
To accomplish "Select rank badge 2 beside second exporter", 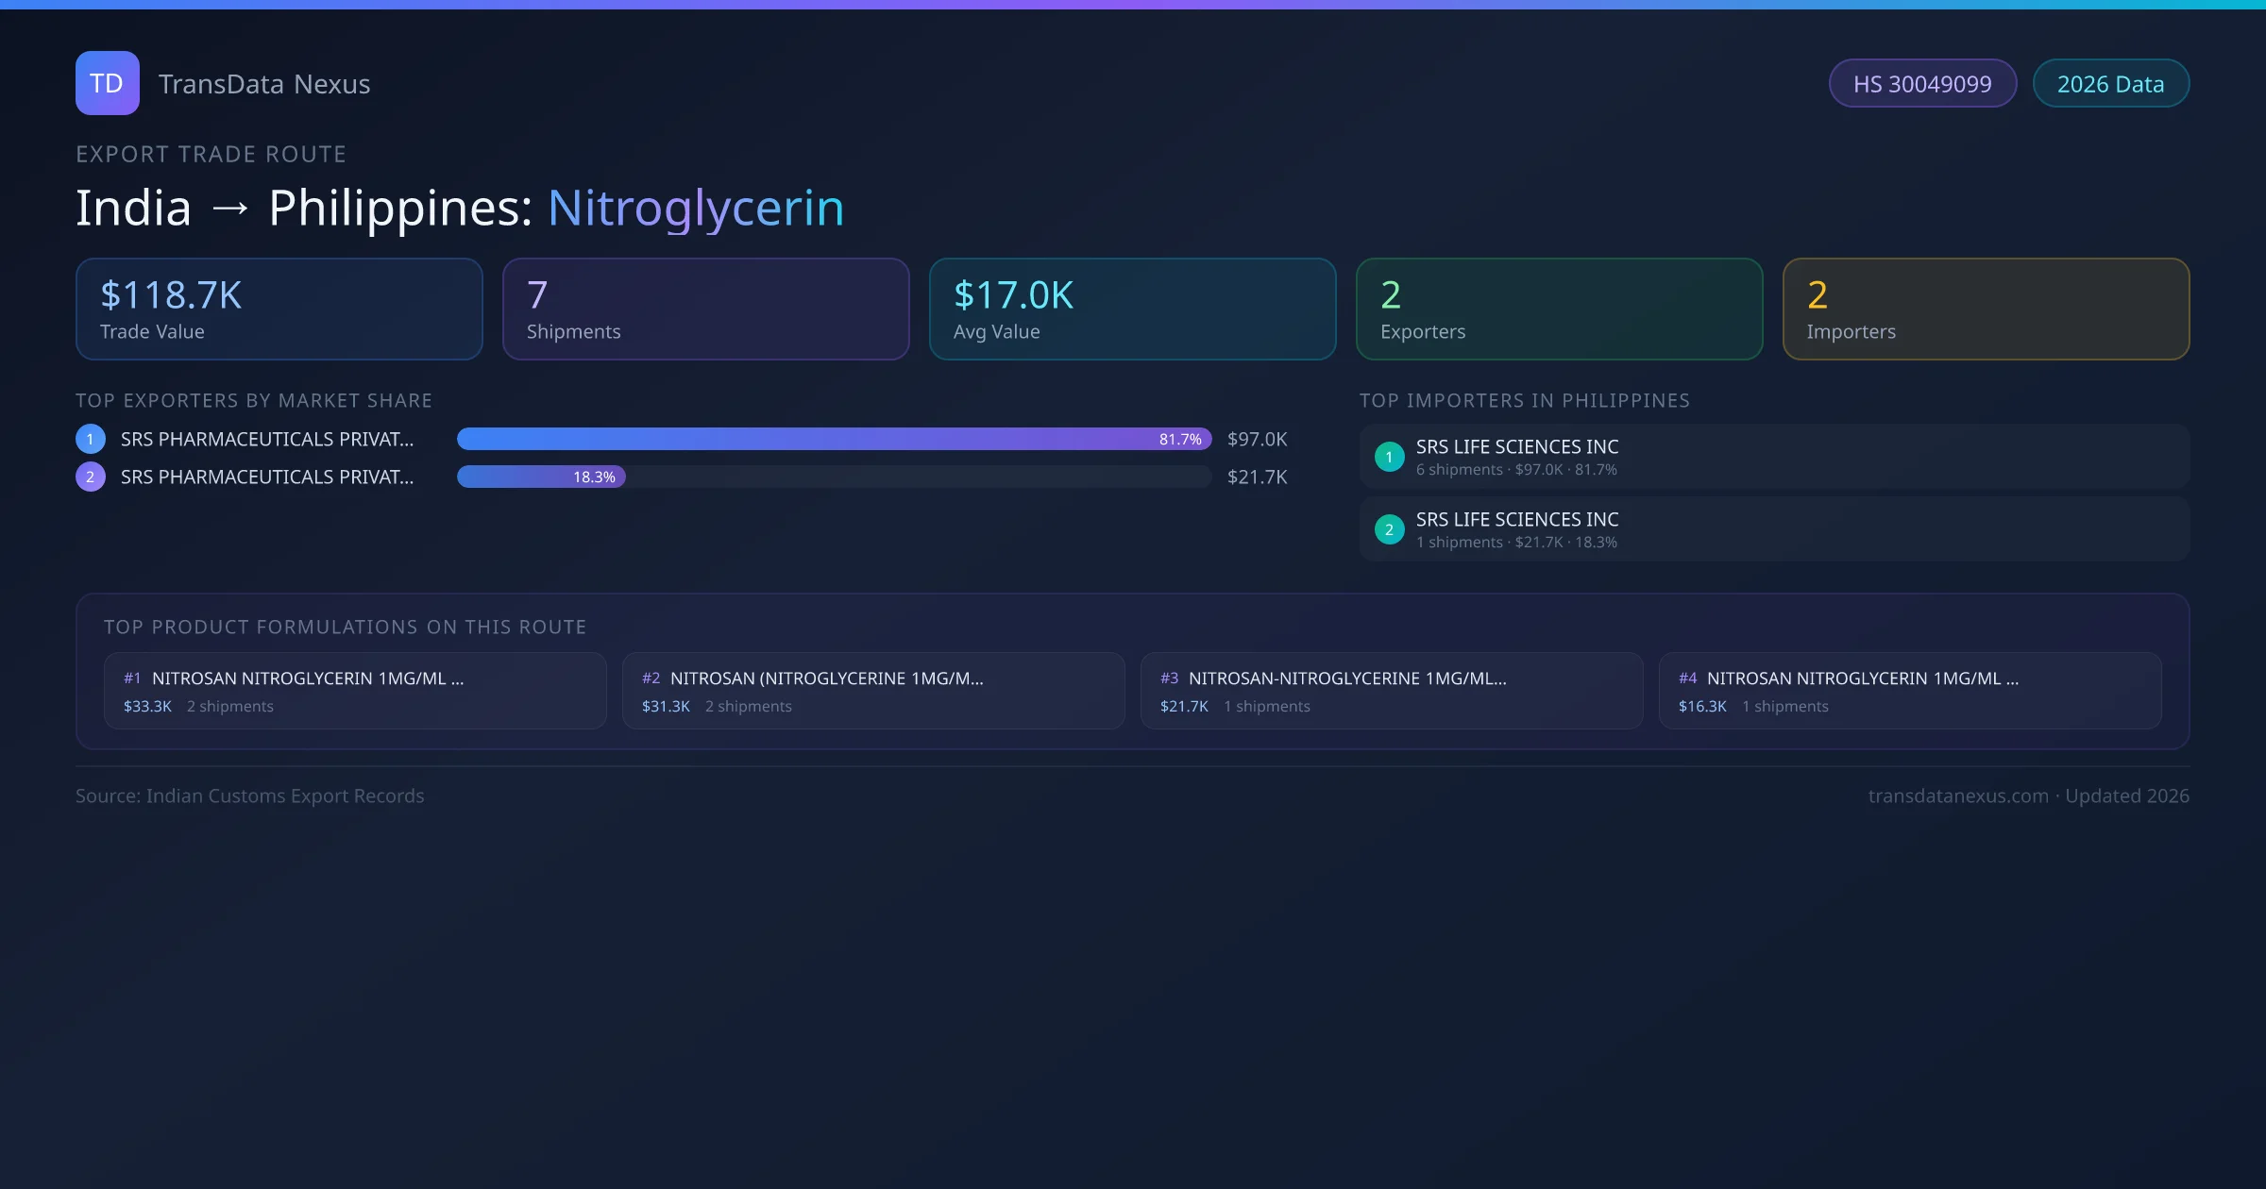I will (x=90, y=477).
